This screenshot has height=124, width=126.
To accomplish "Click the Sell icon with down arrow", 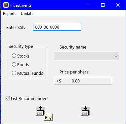I will 86,111.
